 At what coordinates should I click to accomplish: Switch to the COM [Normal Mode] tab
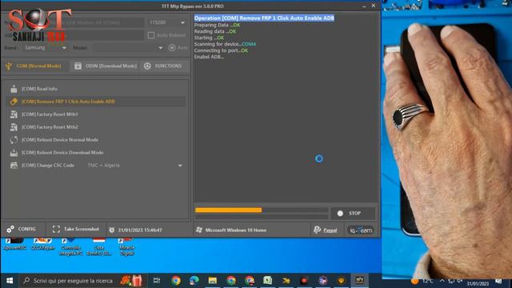34,66
